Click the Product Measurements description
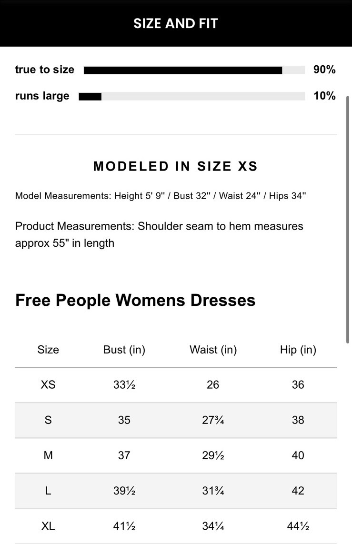This screenshot has height=544, width=352. (159, 234)
